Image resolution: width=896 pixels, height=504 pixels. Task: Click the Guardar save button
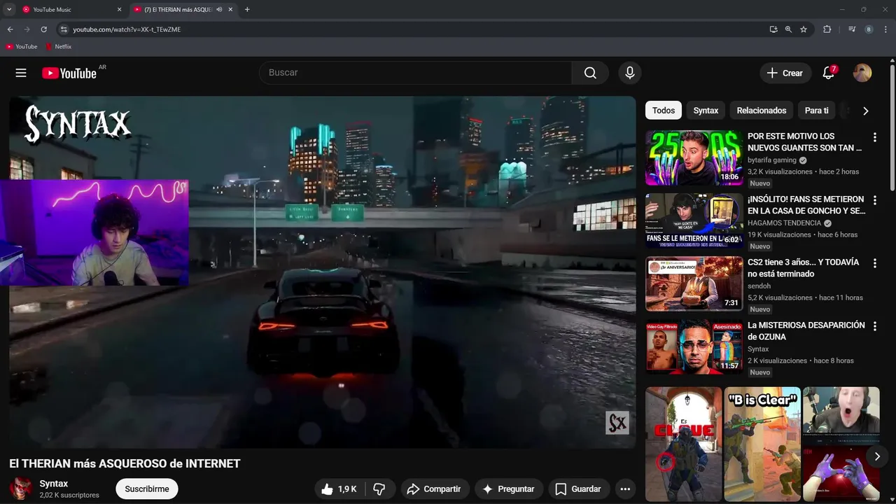click(x=578, y=489)
